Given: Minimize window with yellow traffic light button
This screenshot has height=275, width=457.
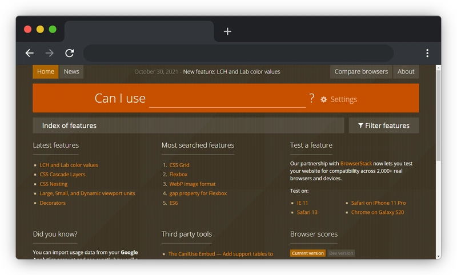Looking at the screenshot, I should tap(40, 30).
